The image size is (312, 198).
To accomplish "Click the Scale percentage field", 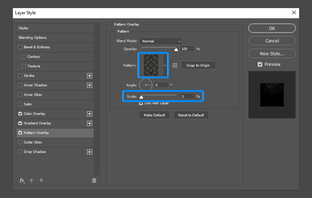I will click(187, 96).
